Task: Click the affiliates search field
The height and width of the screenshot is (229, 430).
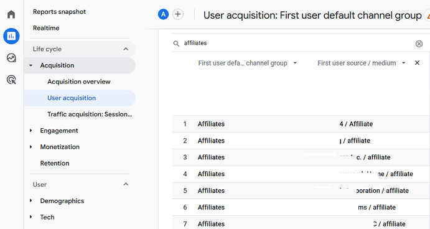Action: click(297, 43)
